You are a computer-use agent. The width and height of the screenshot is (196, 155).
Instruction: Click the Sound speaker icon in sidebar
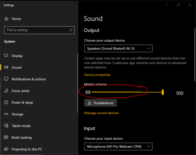coord(6,67)
